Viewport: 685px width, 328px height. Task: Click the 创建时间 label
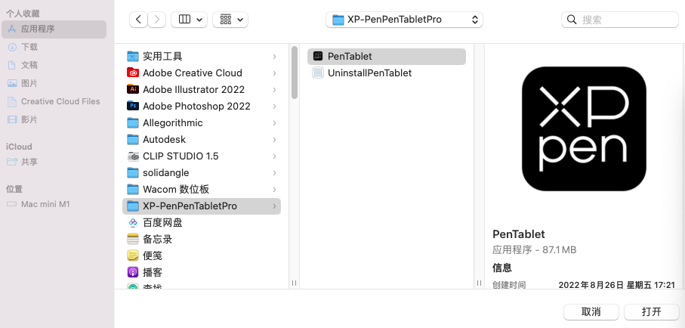pyautogui.click(x=509, y=285)
